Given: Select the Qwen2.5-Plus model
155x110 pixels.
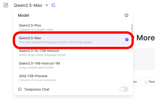Looking at the screenshot, I should coord(73,27).
